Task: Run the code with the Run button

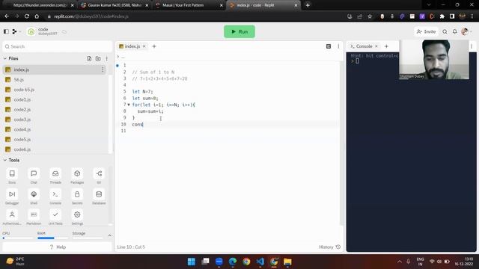Action: coord(239,31)
